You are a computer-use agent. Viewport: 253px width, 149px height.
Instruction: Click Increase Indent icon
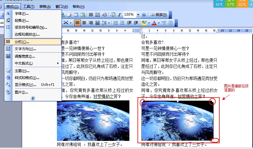click(x=136, y=23)
